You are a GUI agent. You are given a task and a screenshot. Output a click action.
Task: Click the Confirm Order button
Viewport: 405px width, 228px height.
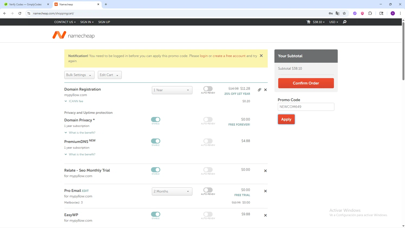click(306, 83)
